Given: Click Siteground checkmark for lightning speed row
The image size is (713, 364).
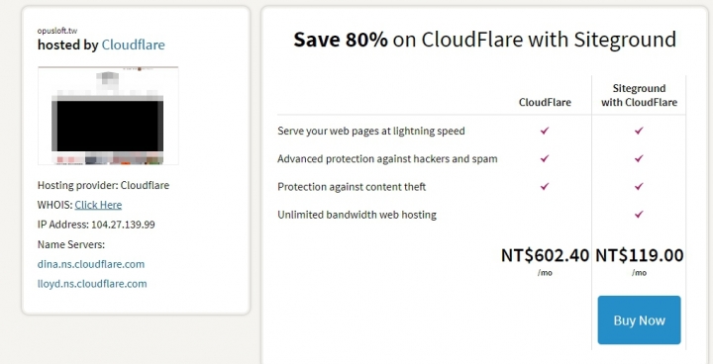Looking at the screenshot, I should (639, 131).
